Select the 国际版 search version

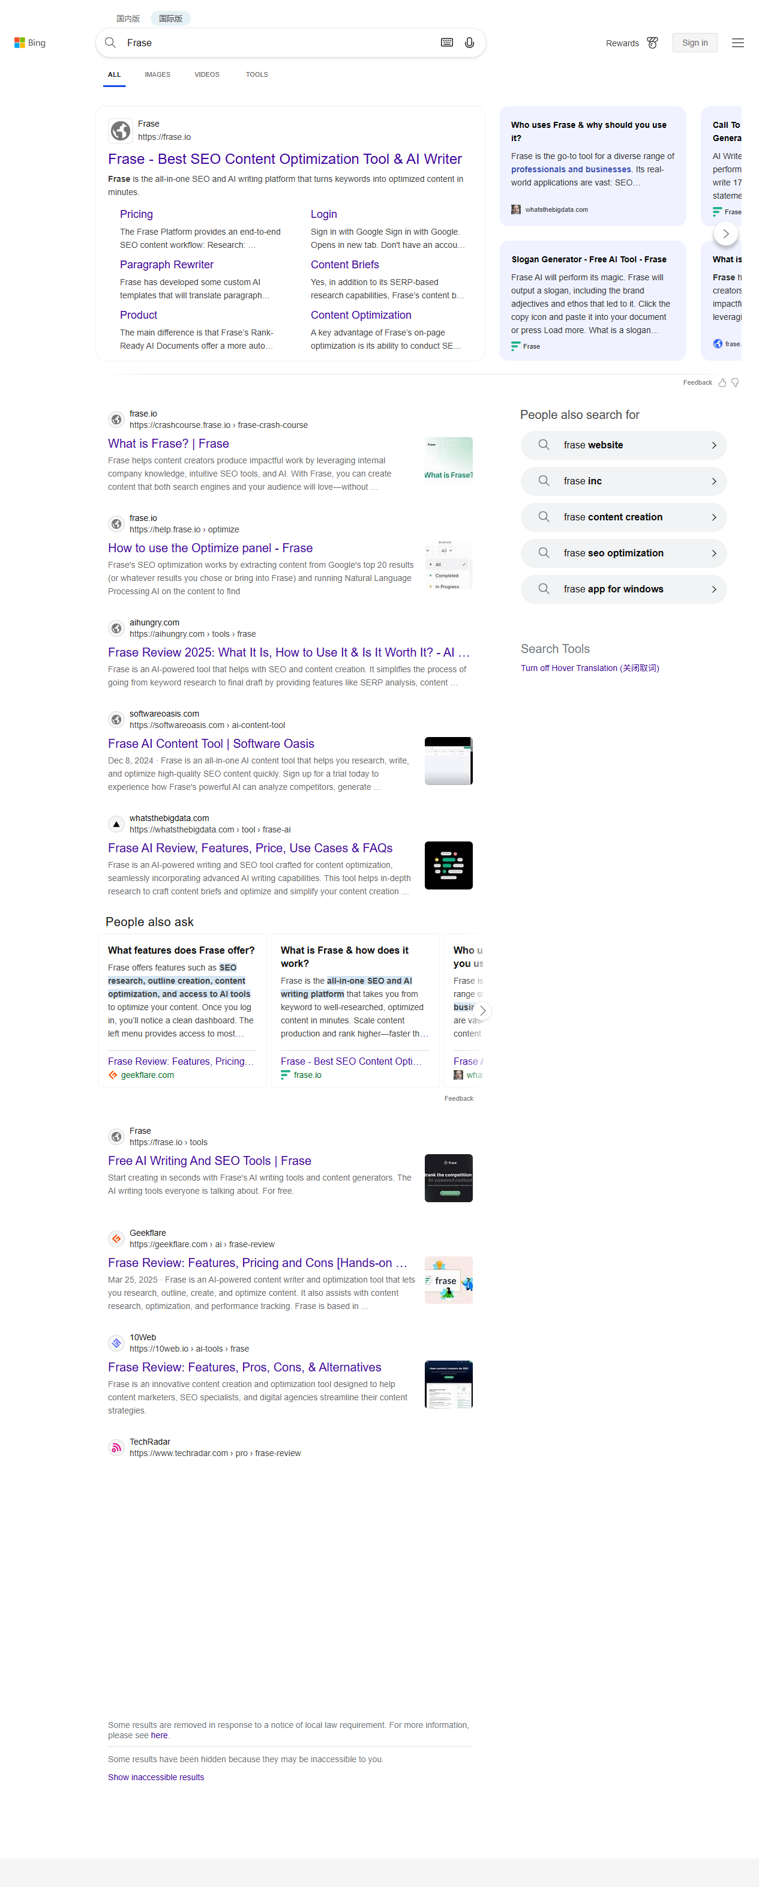tap(170, 19)
